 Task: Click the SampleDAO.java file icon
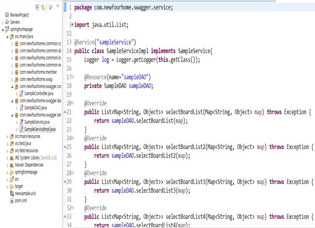tap(21, 108)
